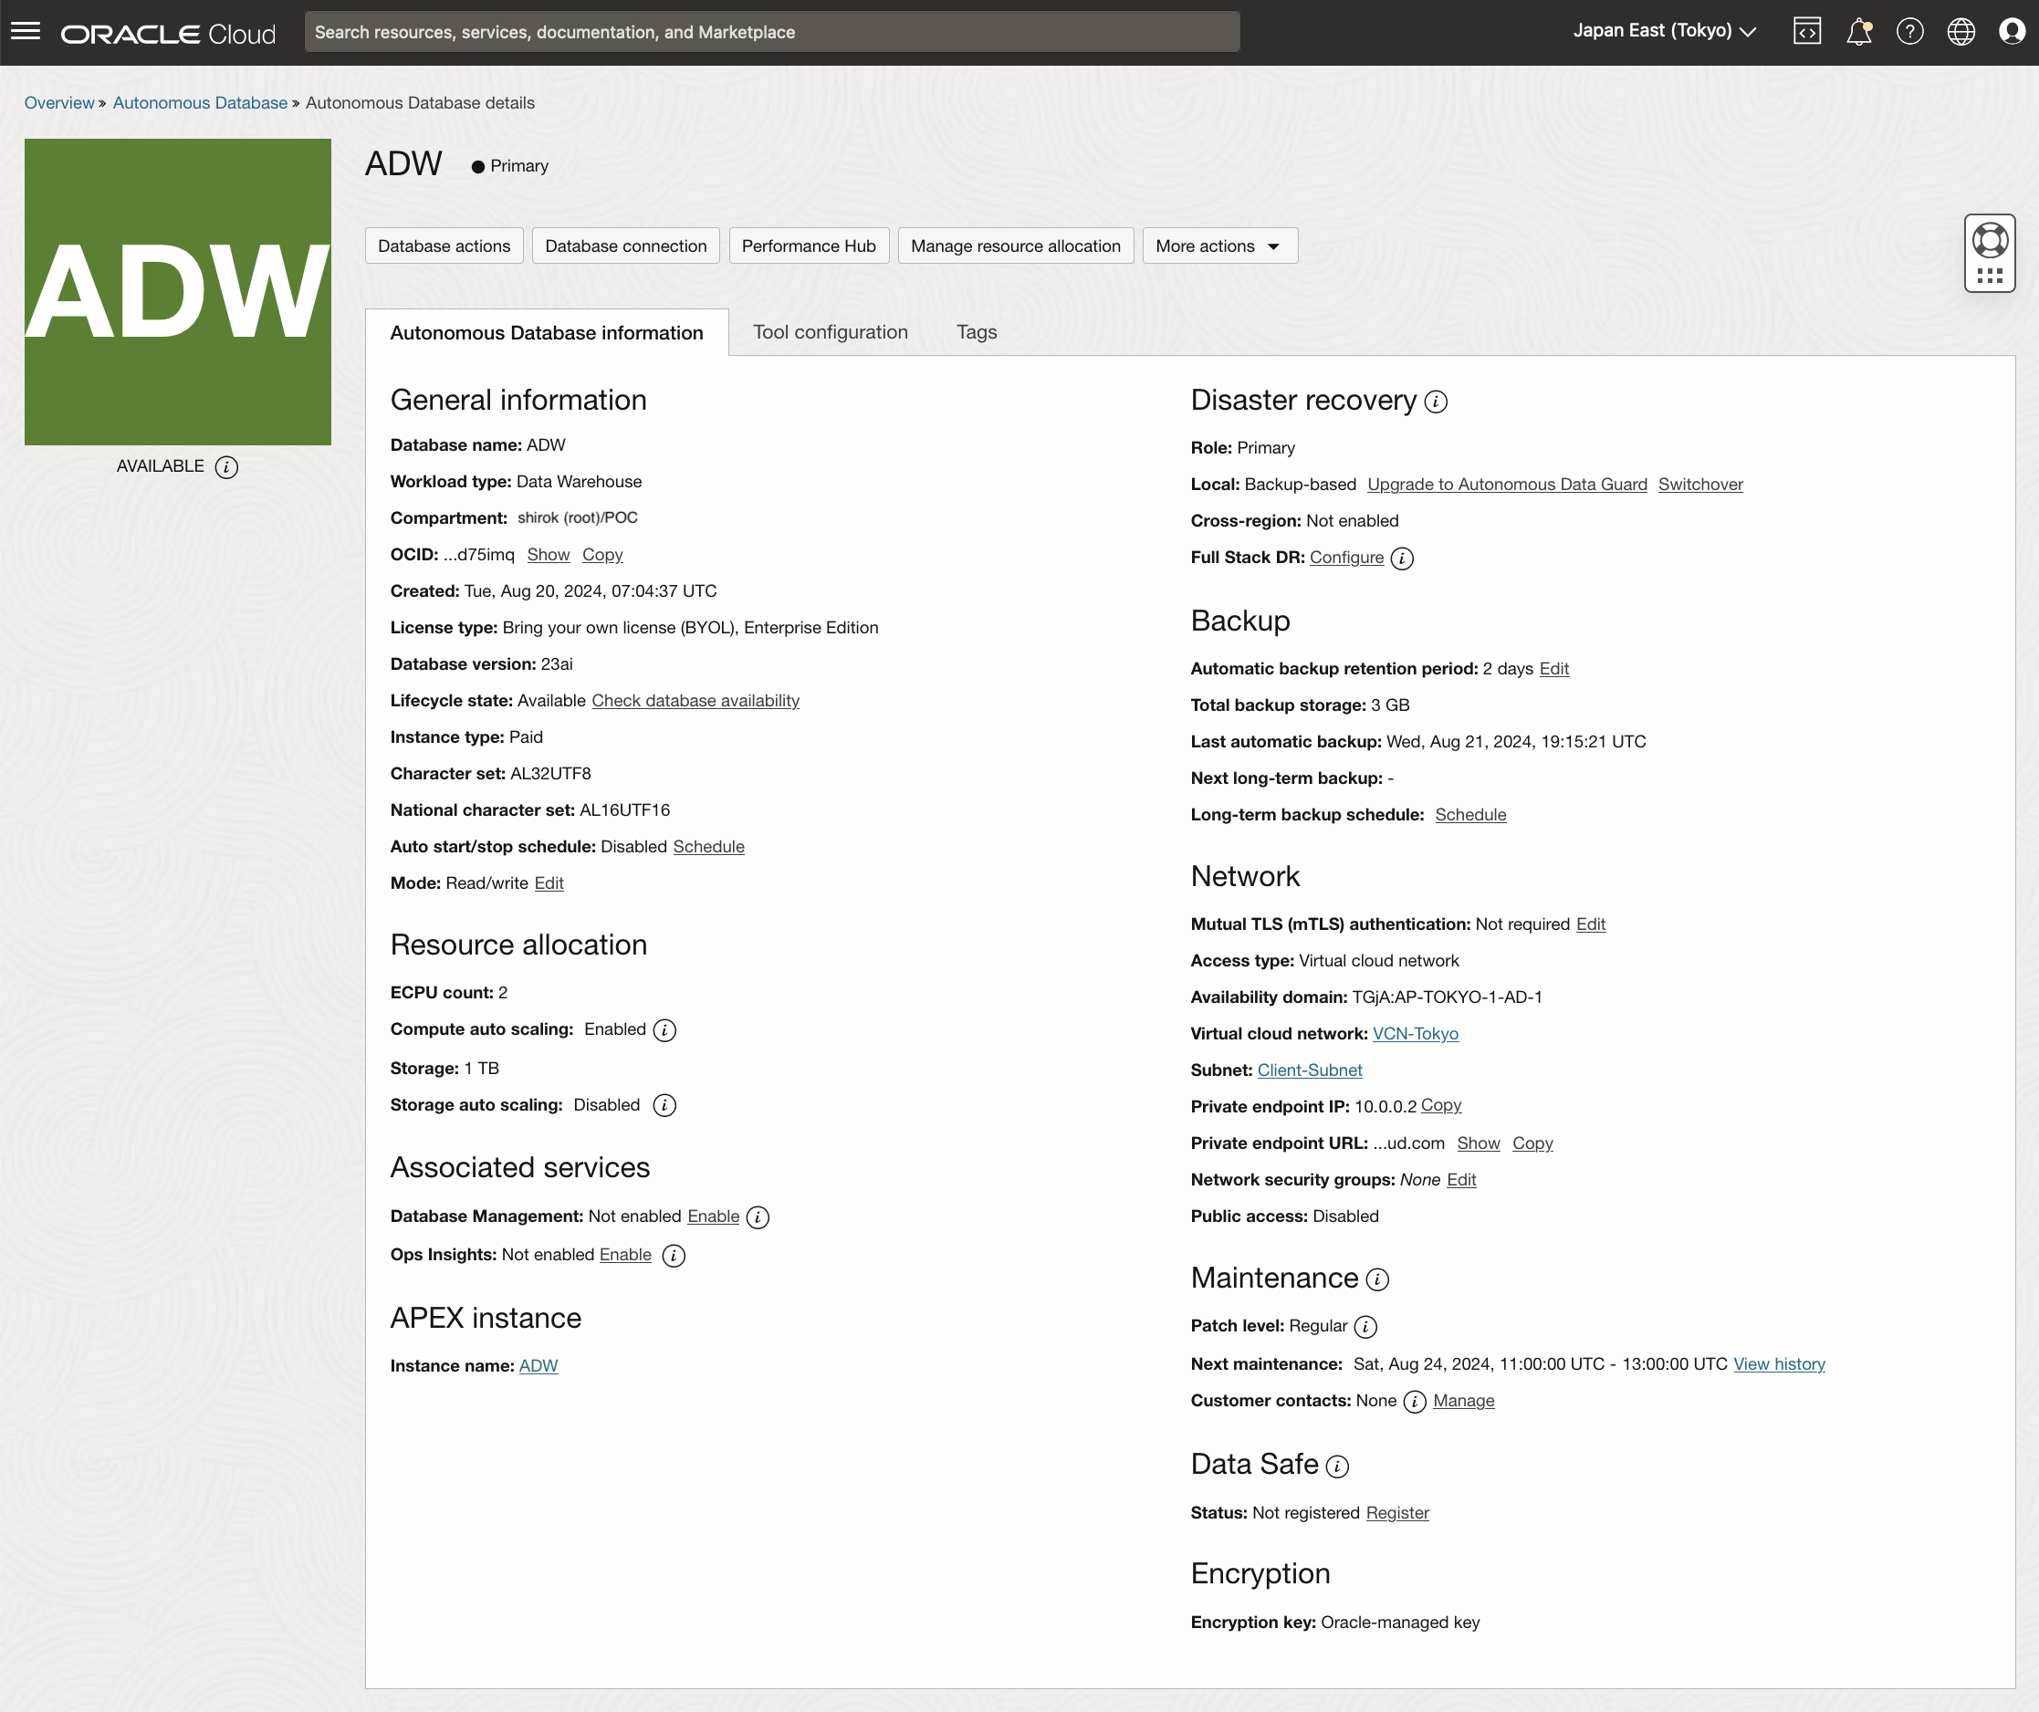Click Upgrade to Autonomous Data Guard link
Screen dimensions: 2039x1712
(1506, 484)
